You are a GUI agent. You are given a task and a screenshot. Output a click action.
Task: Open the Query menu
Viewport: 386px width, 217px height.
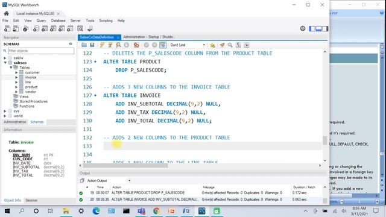coord(42,20)
